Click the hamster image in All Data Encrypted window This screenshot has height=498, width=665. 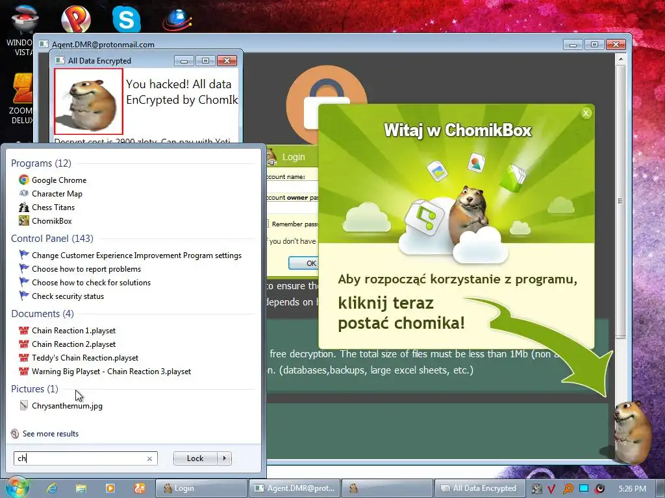point(88,101)
